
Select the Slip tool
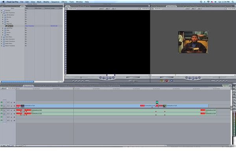(234, 97)
